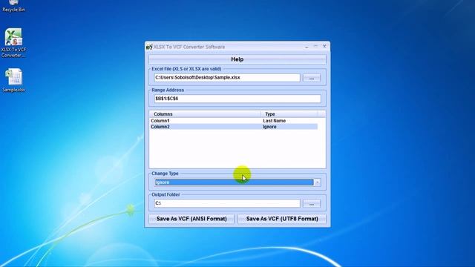
Task: Open the Help button at top
Action: (237, 59)
